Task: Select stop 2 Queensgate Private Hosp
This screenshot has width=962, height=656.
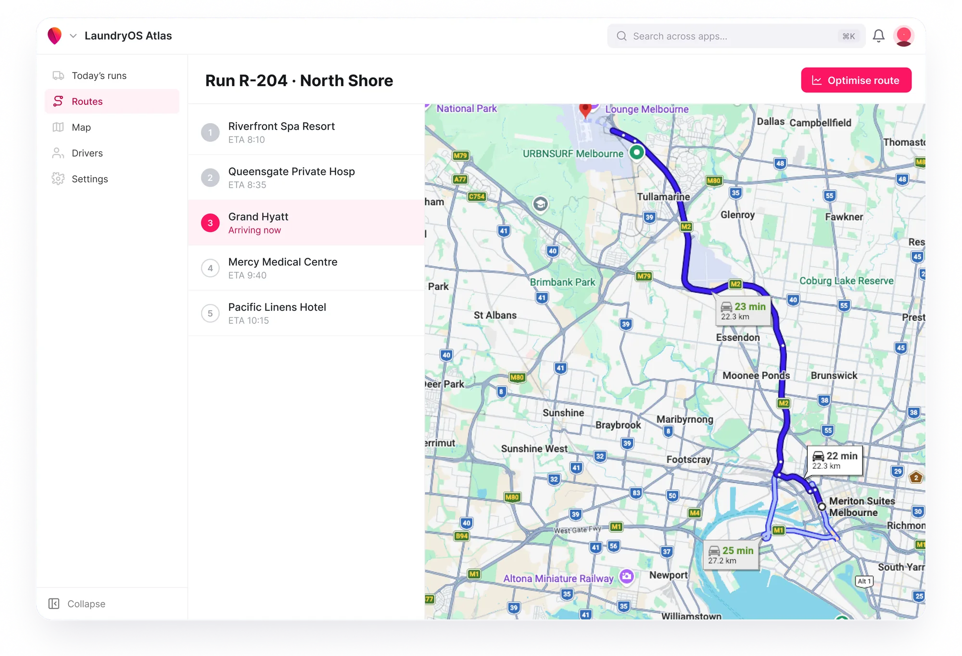Action: [x=306, y=177]
